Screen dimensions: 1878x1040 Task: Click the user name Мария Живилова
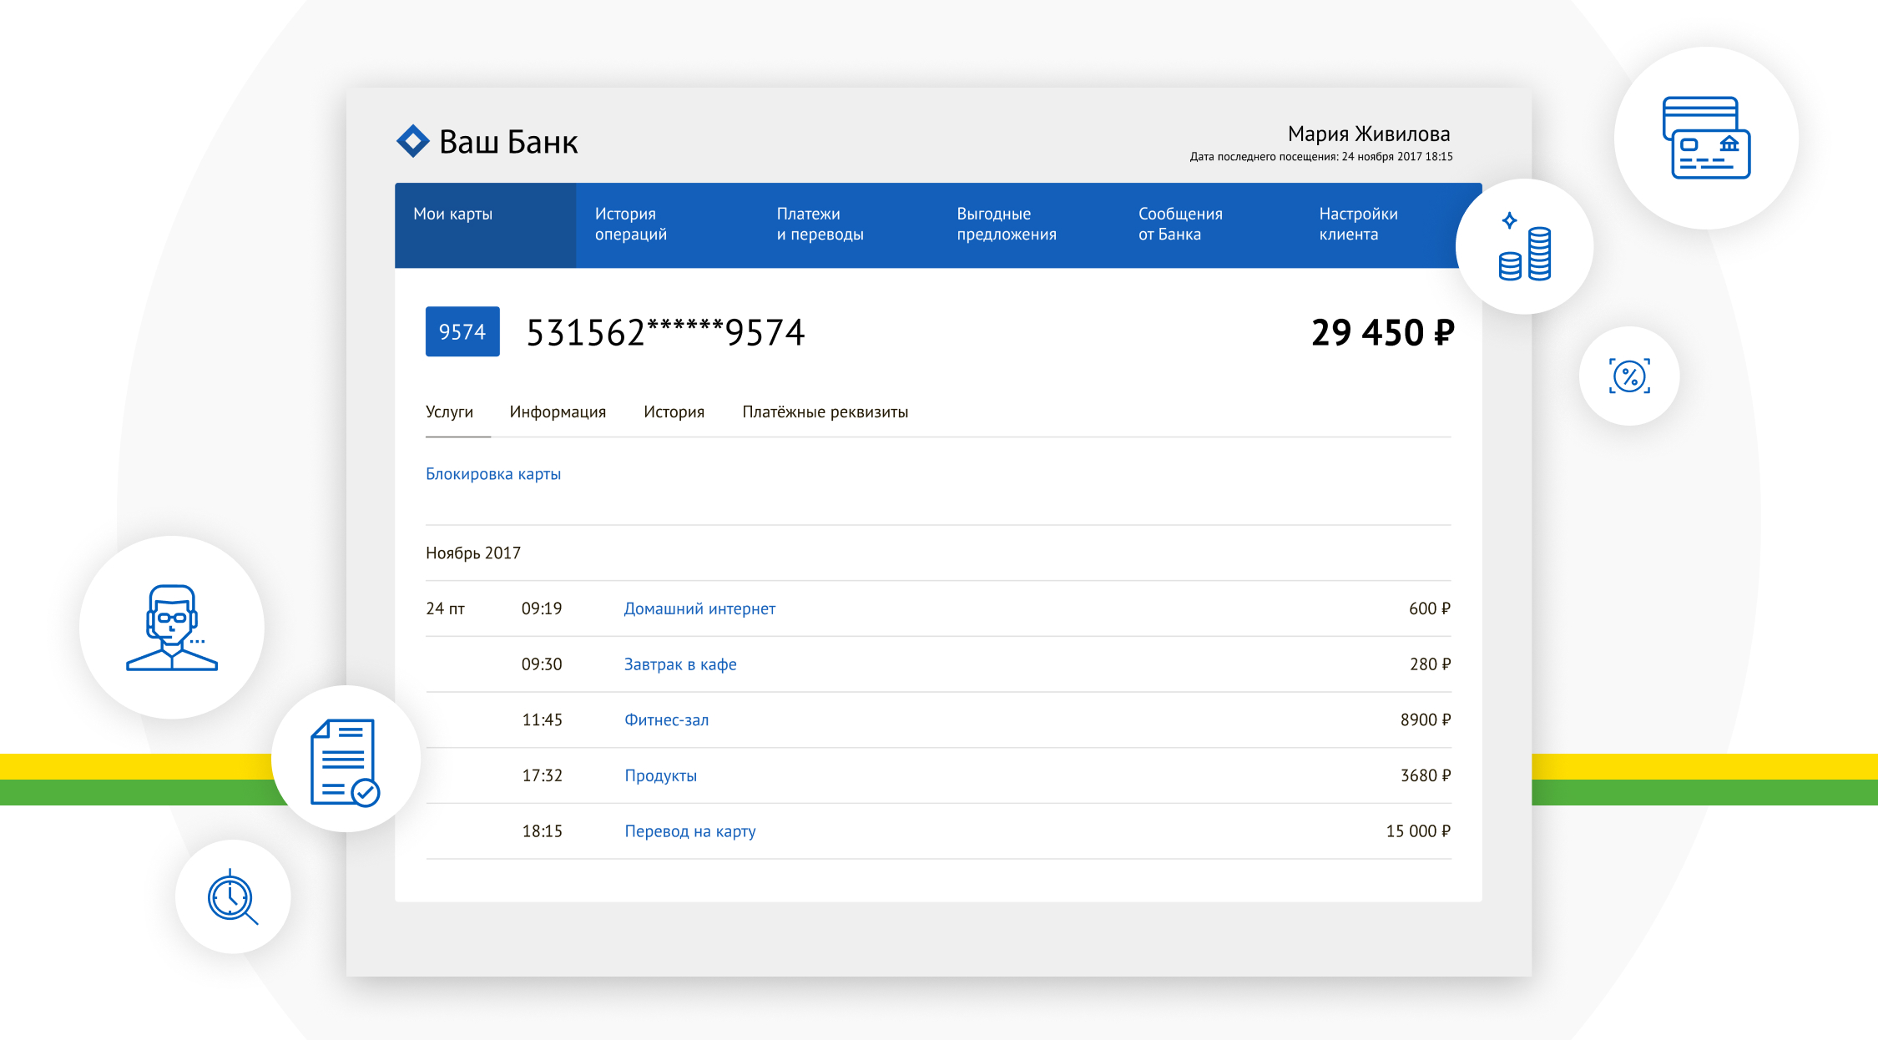click(x=1368, y=134)
